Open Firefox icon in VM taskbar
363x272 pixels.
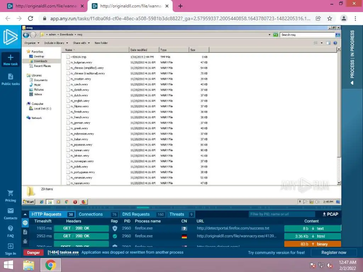click(x=84, y=202)
